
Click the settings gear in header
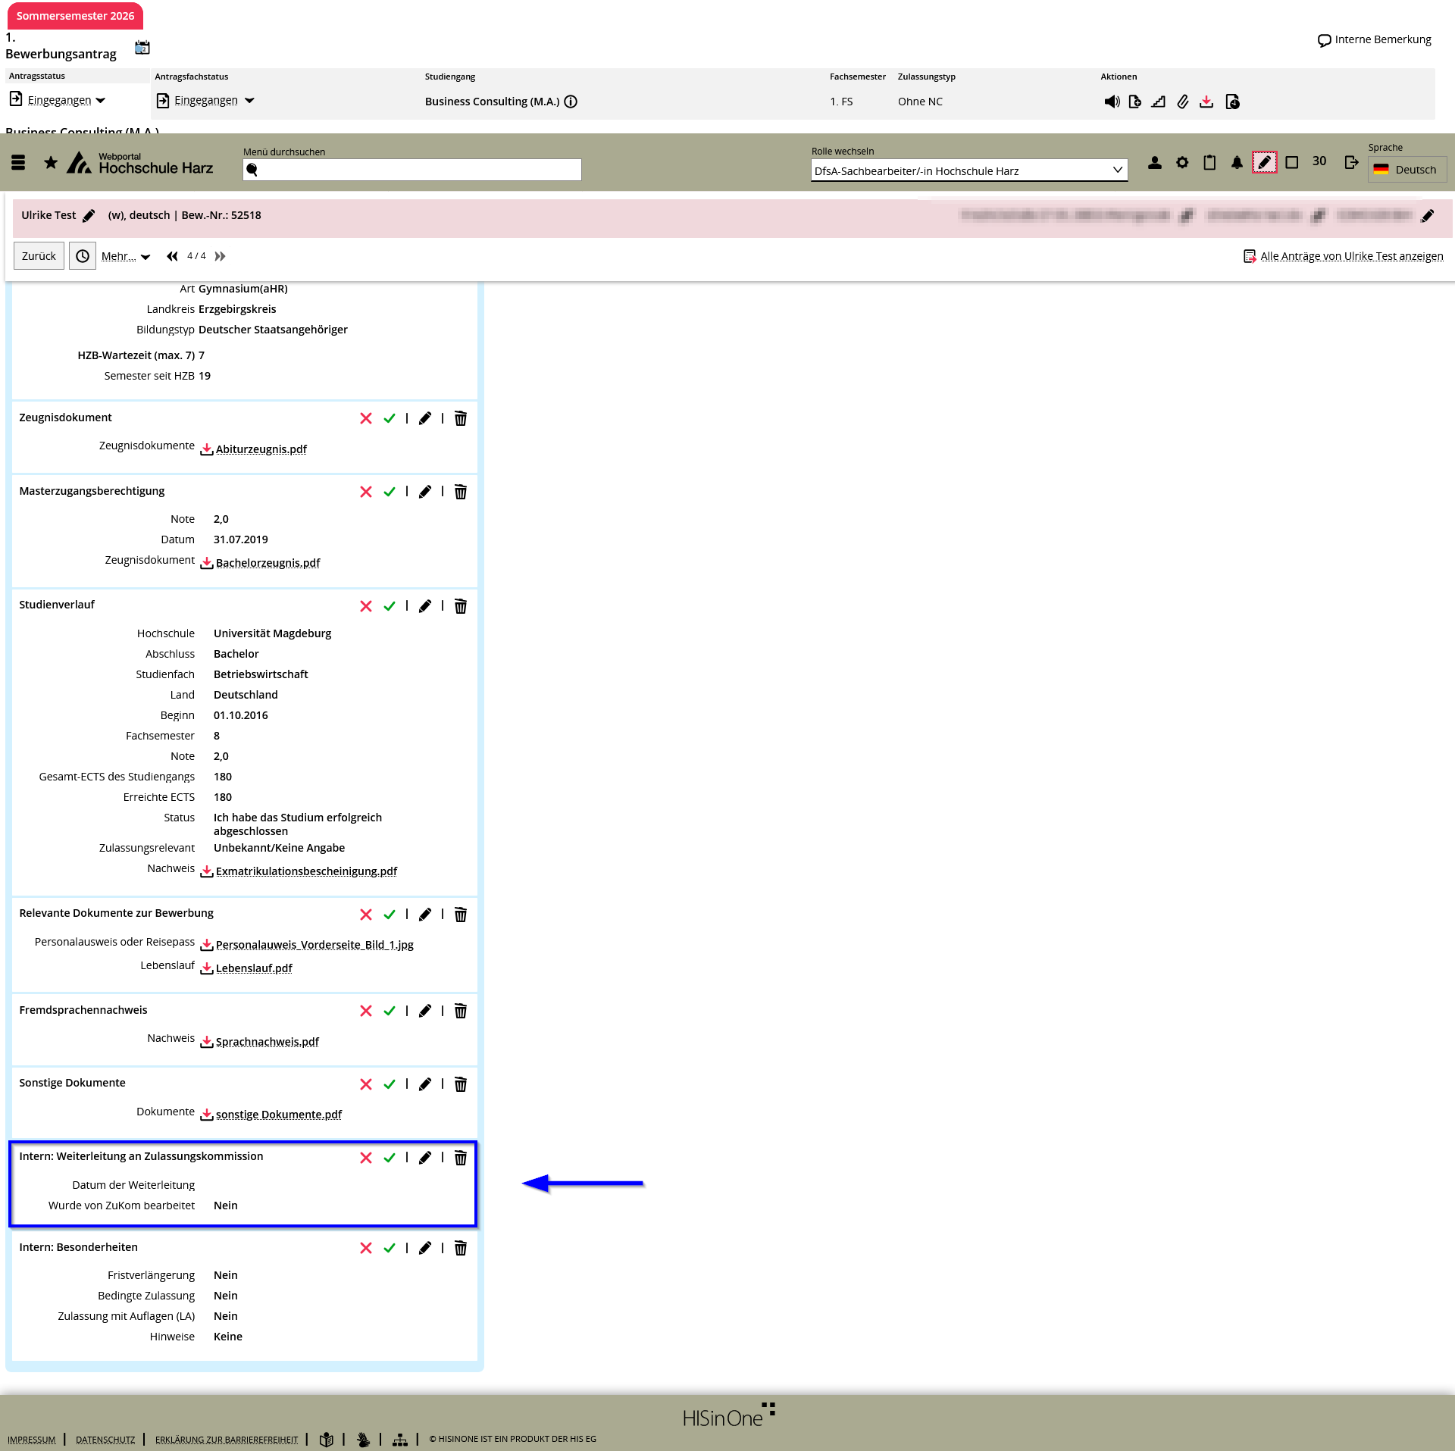point(1182,162)
